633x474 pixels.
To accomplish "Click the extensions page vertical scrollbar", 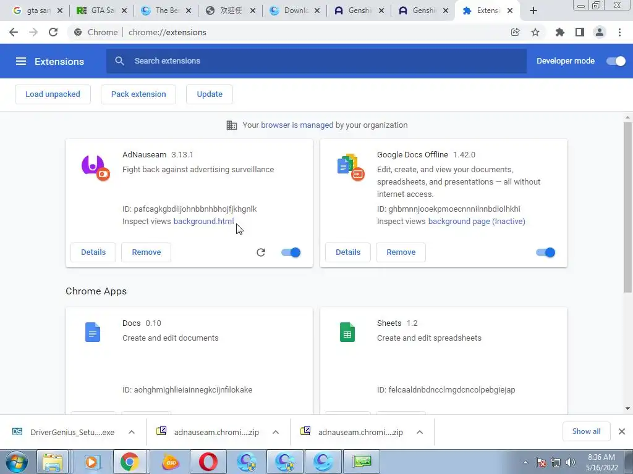I will coord(627,207).
